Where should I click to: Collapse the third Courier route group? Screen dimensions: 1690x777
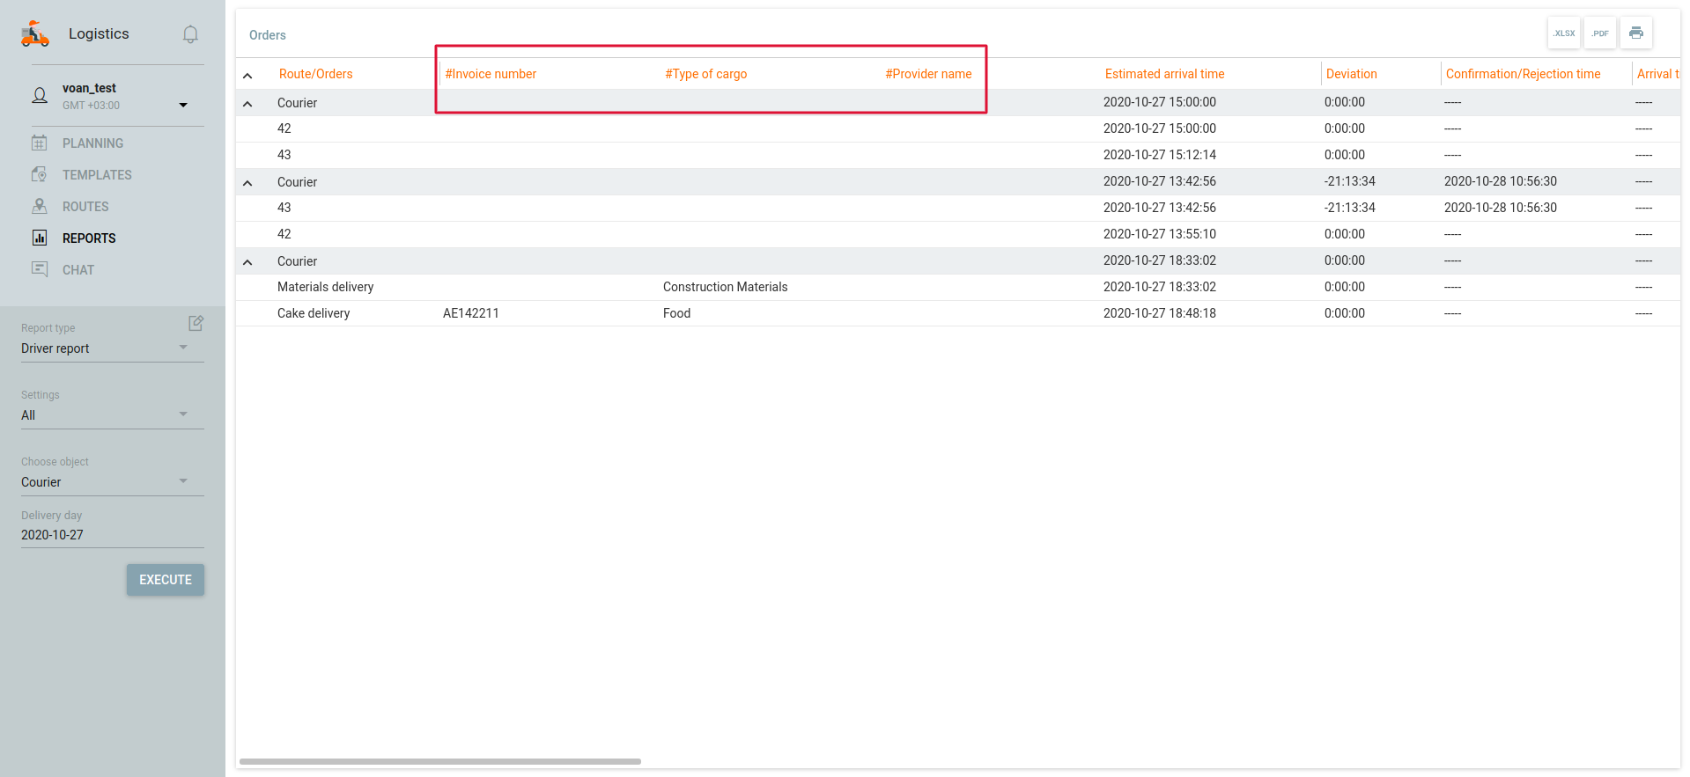247,262
